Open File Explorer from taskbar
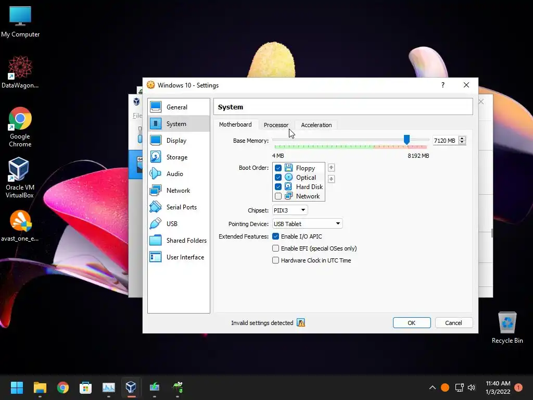533x400 pixels. [40, 387]
